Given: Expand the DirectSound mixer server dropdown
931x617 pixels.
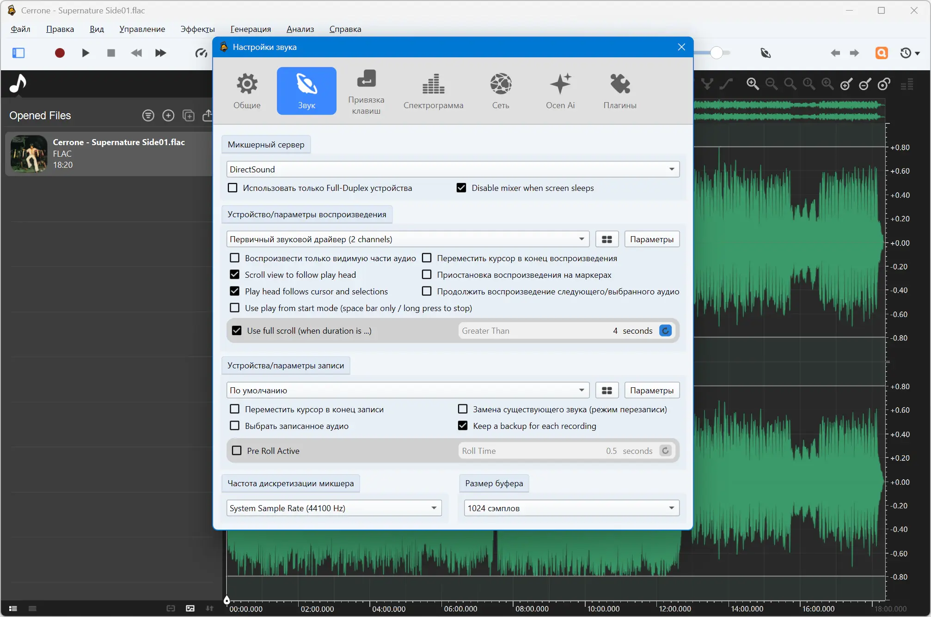Looking at the screenshot, I should coord(671,169).
